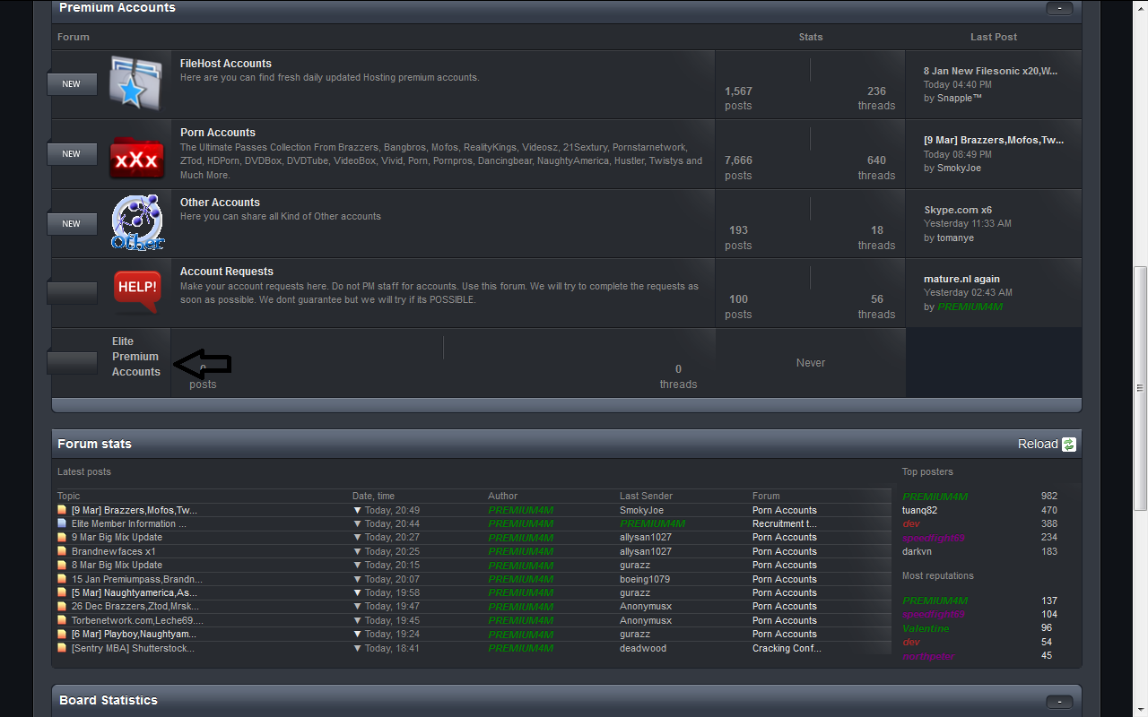1148x717 pixels.
Task: Open the Other Accounts forum
Action: 220,203
